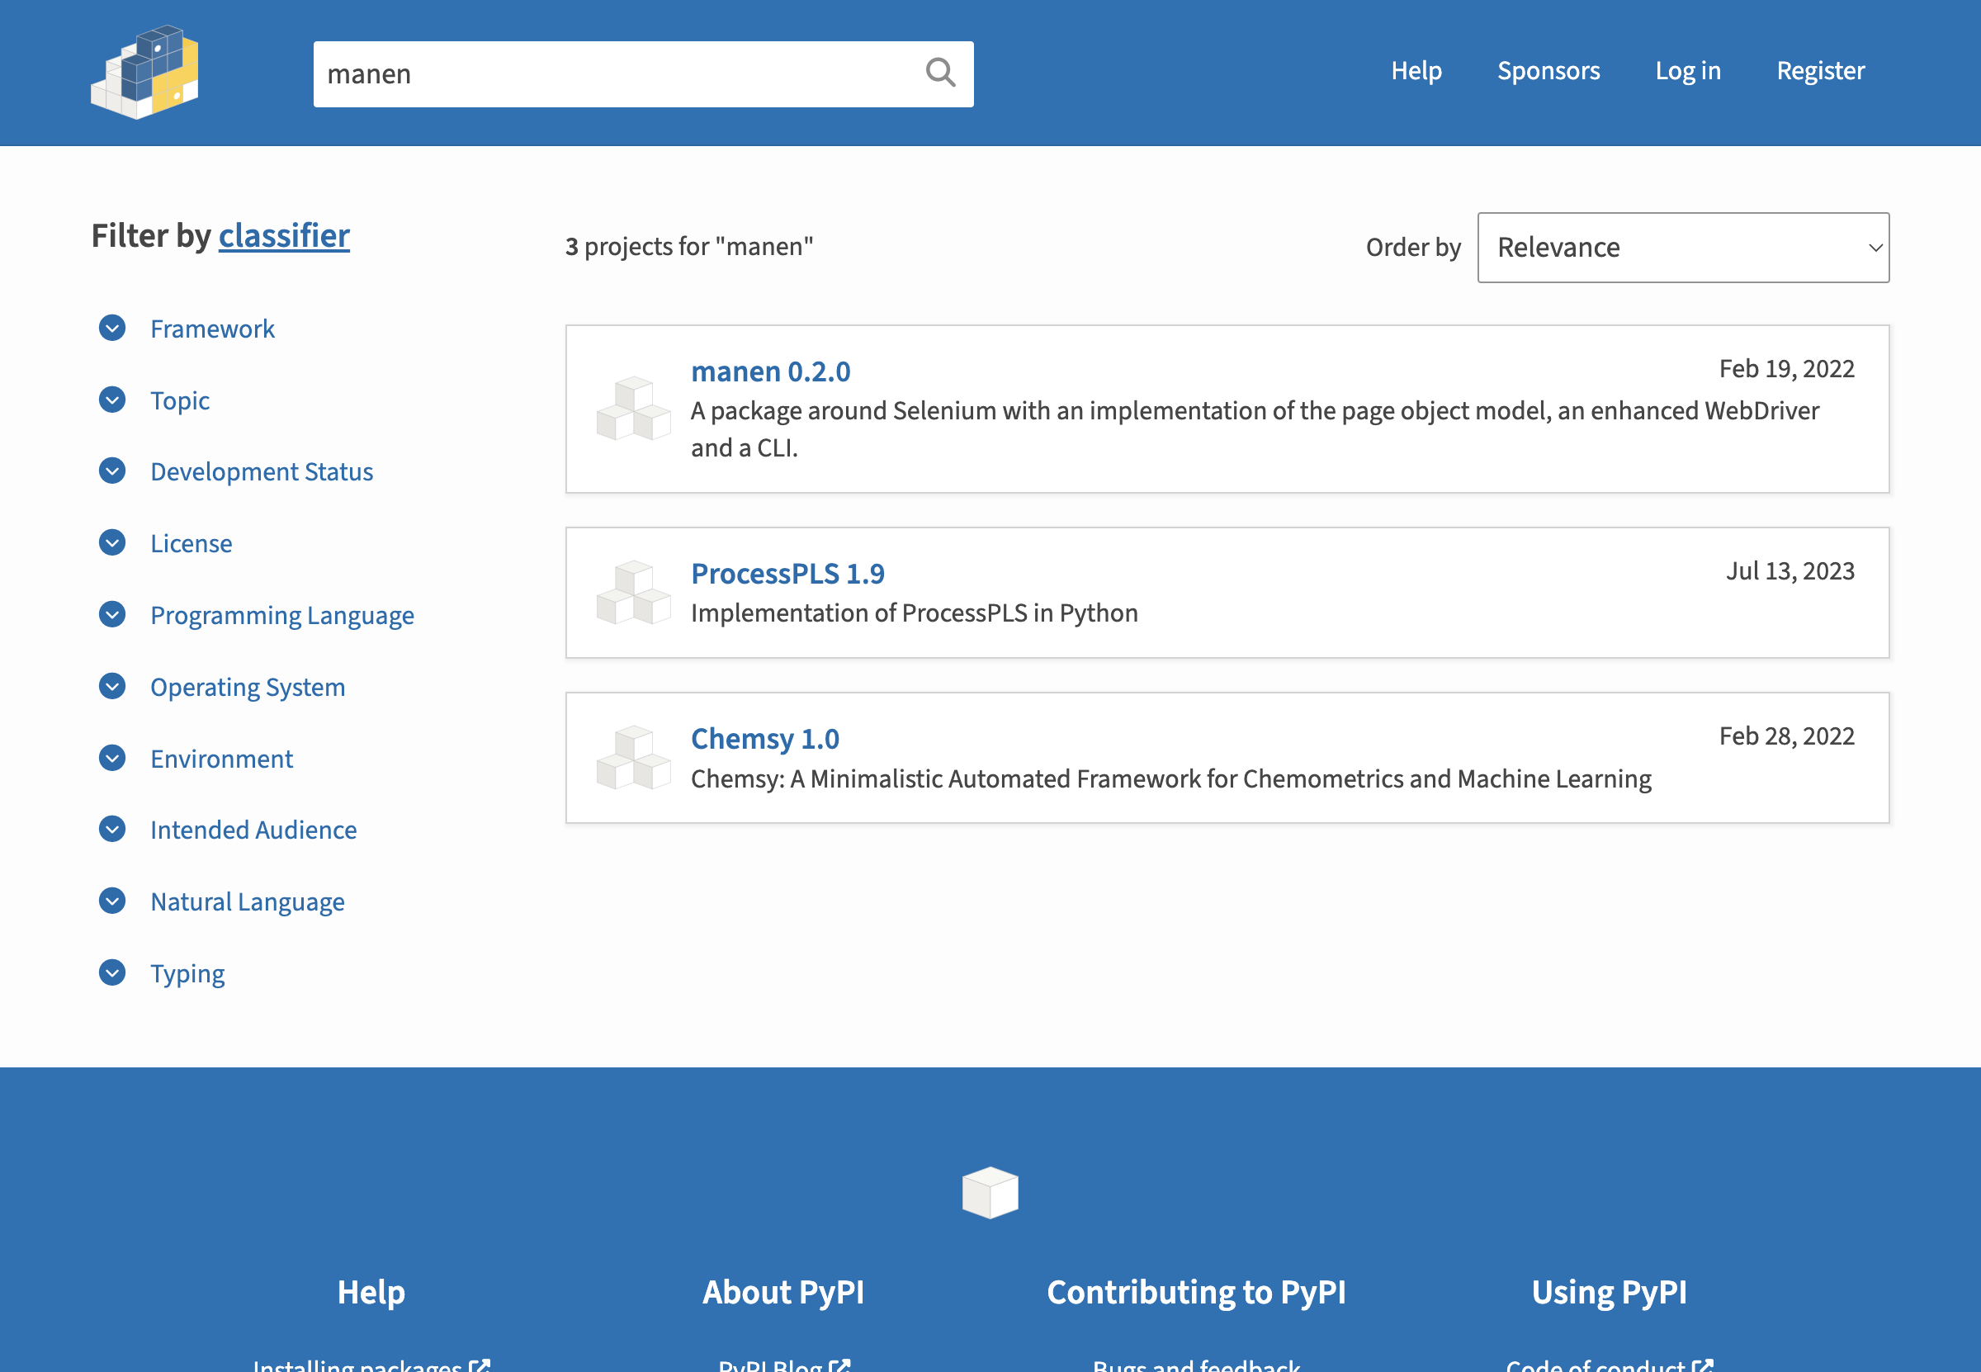1981x1372 pixels.
Task: Click the classifier link in the filter heading
Action: coord(284,235)
